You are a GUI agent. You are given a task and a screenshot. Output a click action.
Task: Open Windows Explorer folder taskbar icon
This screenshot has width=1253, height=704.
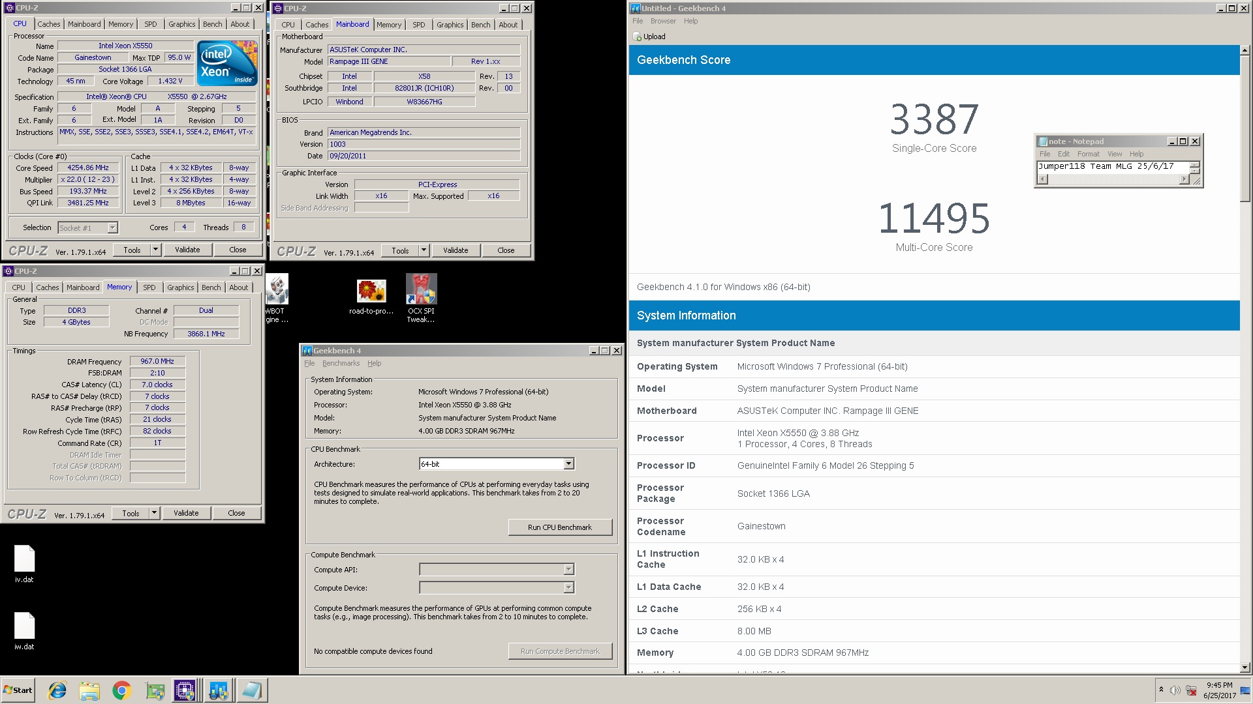(x=89, y=690)
